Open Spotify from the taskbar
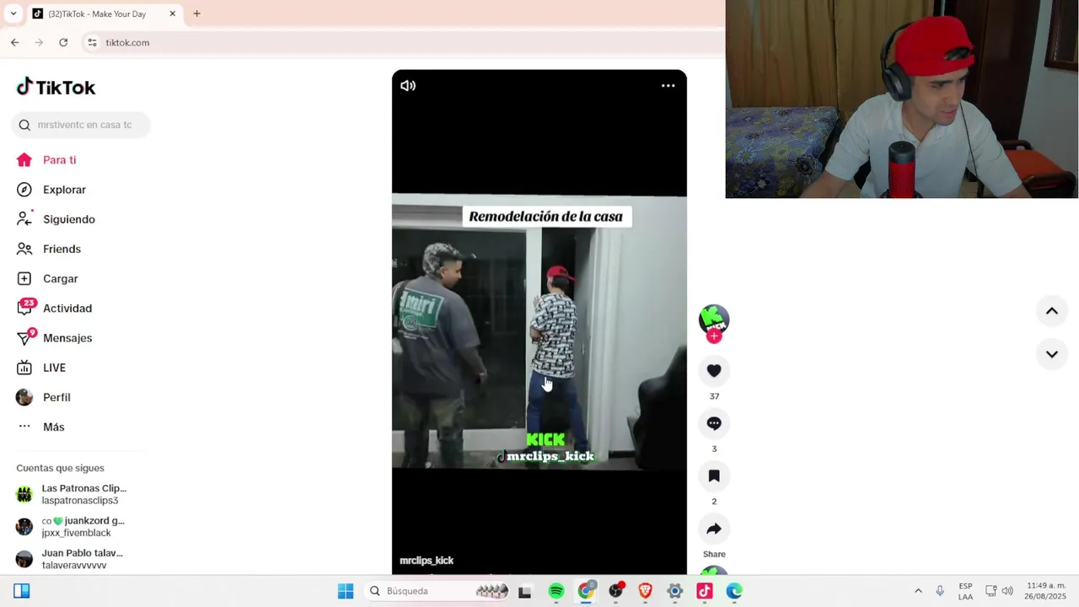 (556, 591)
